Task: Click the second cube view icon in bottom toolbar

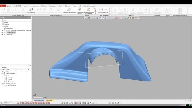Action: (x=77, y=103)
